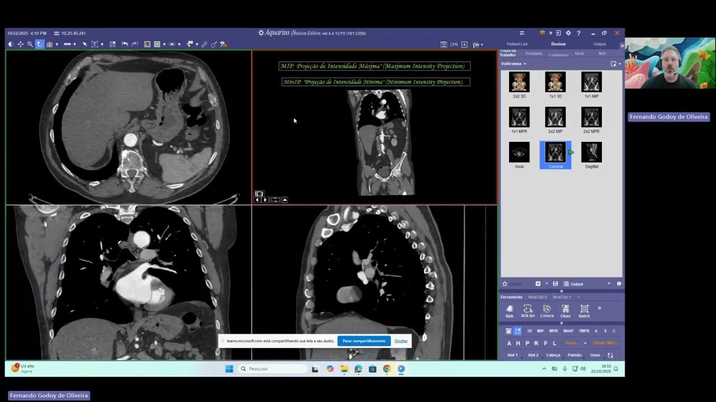Select the Abd 1 window preset
This screenshot has width=716, height=402.
[x=512, y=355]
